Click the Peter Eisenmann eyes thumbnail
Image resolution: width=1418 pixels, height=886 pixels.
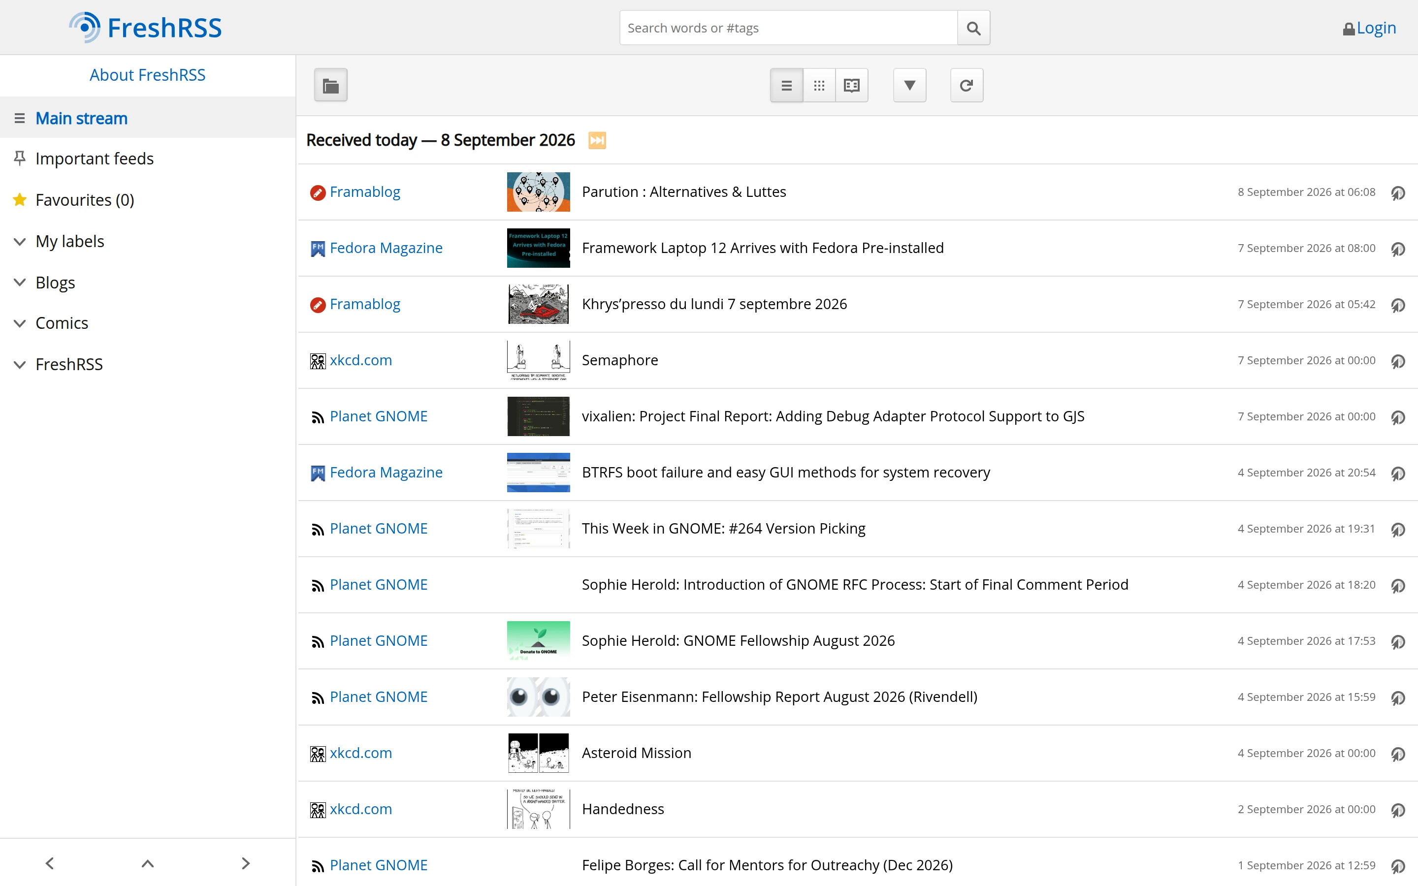pos(538,696)
